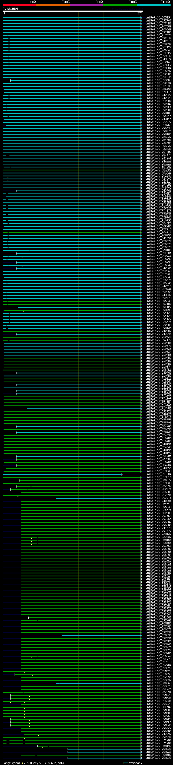Click the purple ~60% legend segment
The width and height of the screenshot is (173, 765).
(86, 5)
